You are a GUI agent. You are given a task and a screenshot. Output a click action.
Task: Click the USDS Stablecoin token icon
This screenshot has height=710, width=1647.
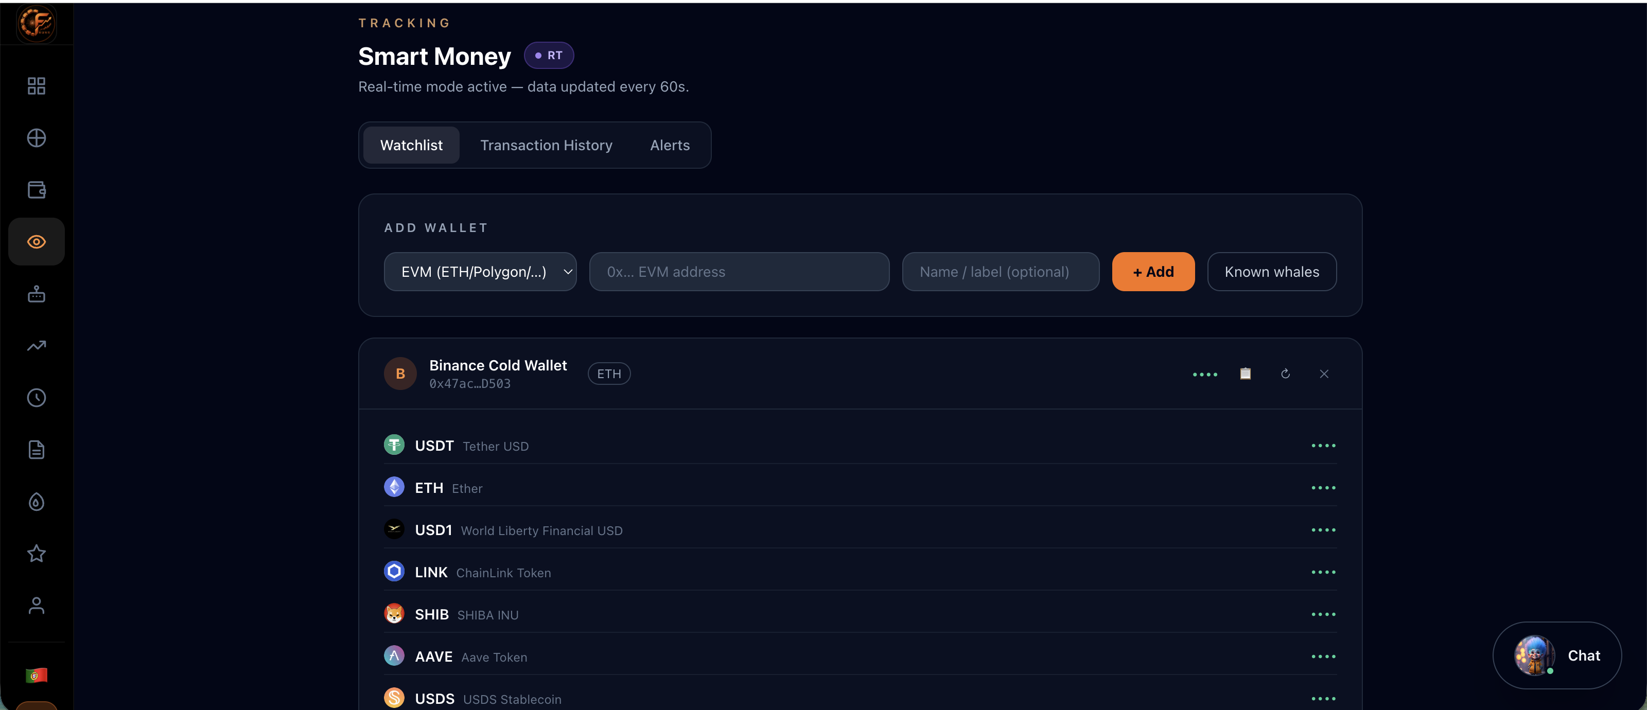click(x=394, y=698)
